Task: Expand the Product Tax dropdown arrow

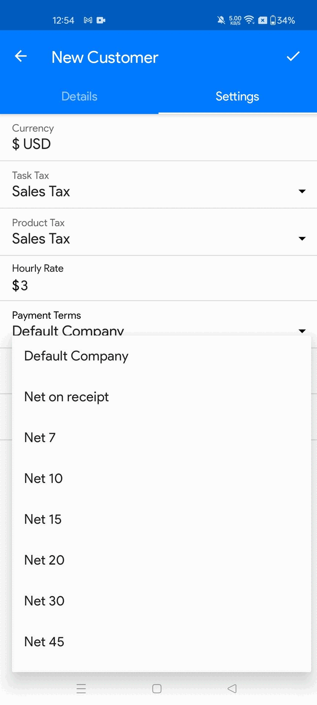Action: point(302,239)
